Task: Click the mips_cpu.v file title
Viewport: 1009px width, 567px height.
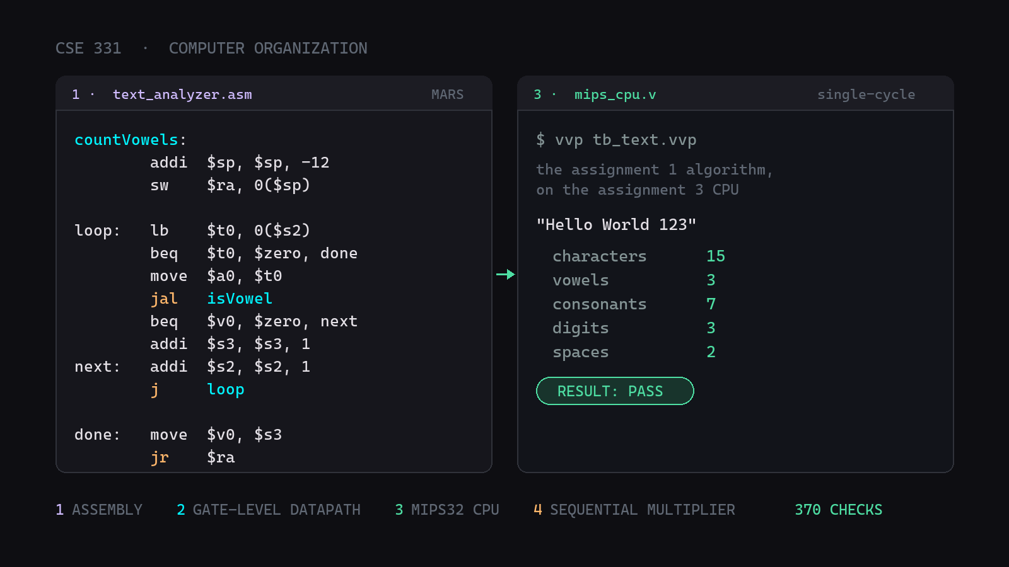Action: [615, 94]
